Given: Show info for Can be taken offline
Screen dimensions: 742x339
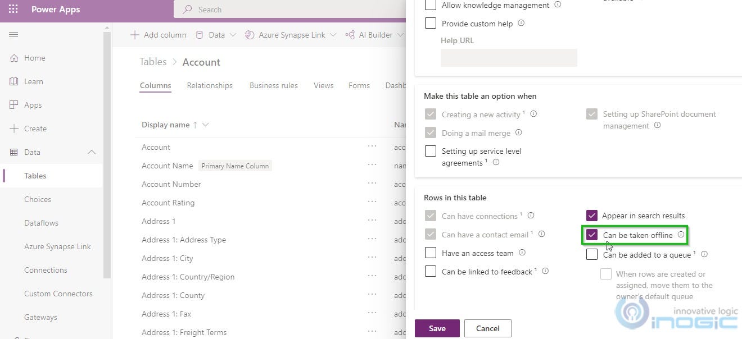Looking at the screenshot, I should (x=681, y=235).
